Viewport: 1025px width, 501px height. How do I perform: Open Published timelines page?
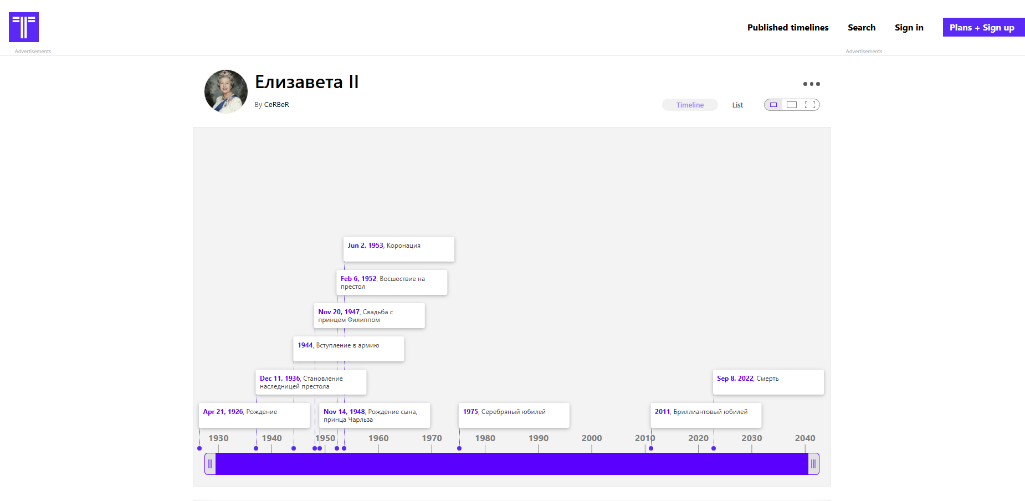click(x=787, y=28)
